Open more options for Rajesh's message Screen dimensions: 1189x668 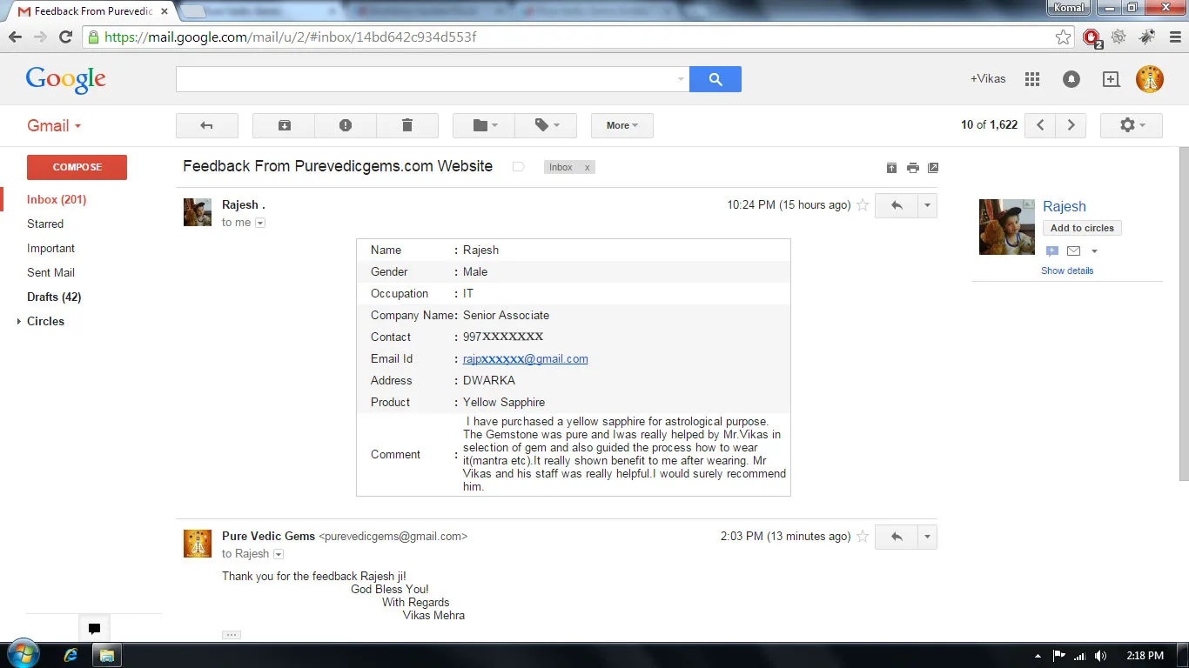click(x=928, y=205)
